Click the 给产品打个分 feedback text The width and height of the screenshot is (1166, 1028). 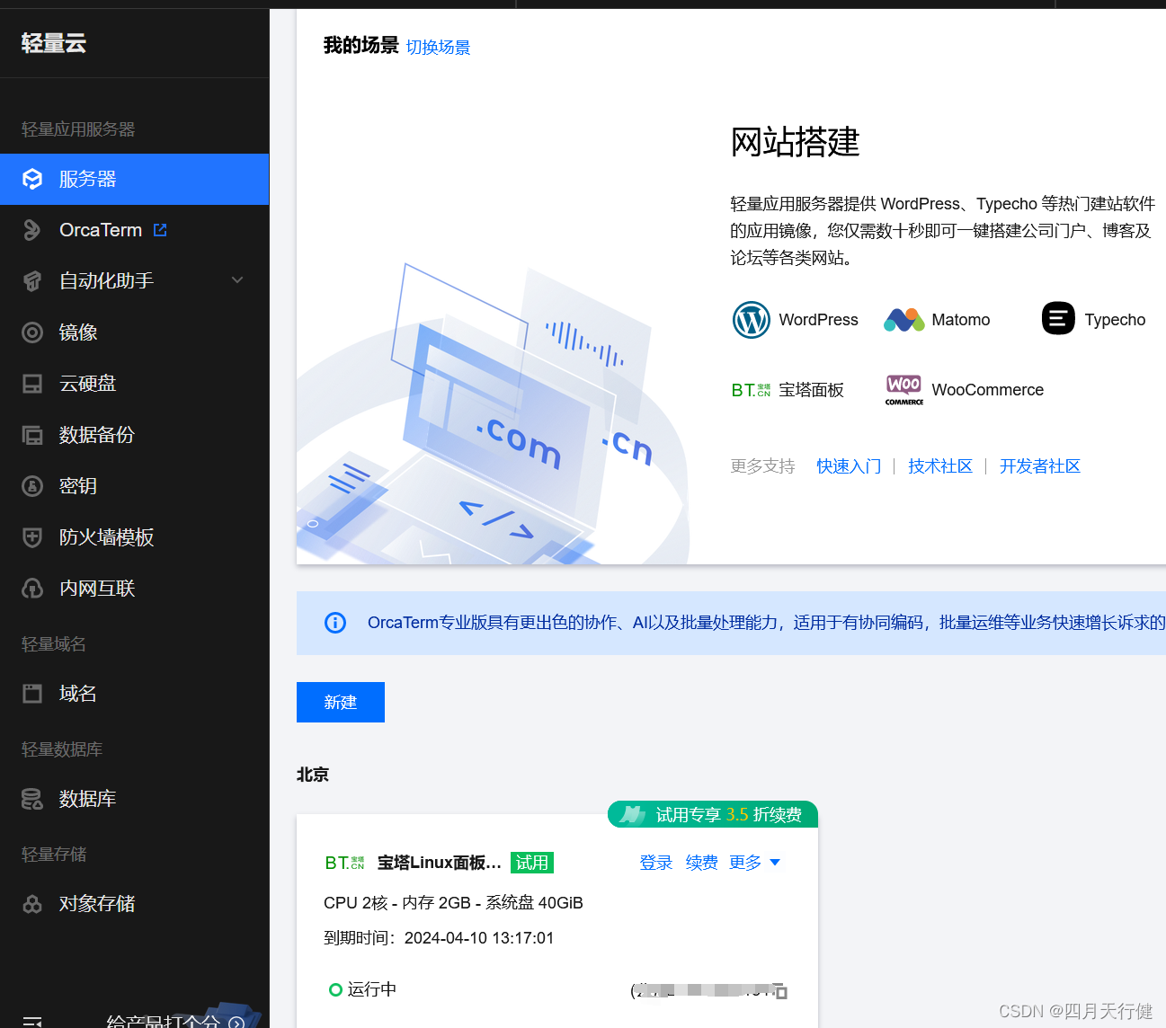(x=163, y=1021)
